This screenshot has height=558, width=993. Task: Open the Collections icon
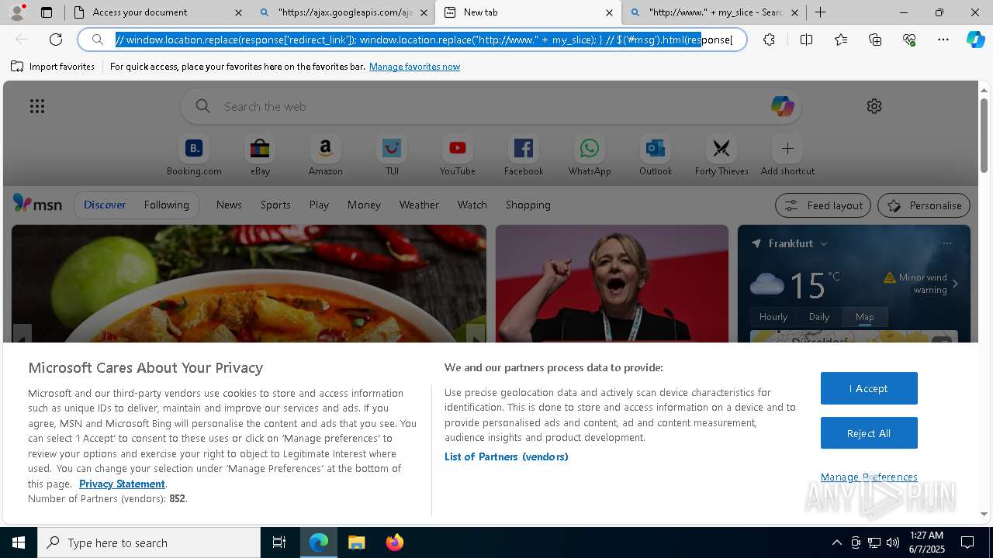click(x=875, y=40)
